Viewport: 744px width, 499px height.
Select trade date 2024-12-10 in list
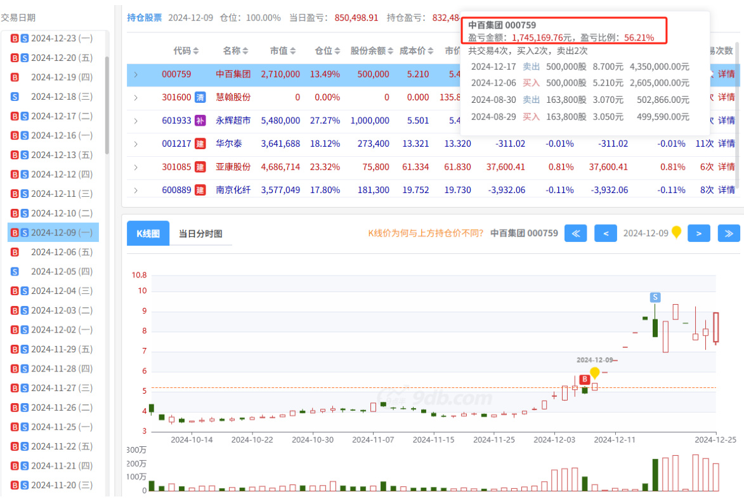pos(53,214)
